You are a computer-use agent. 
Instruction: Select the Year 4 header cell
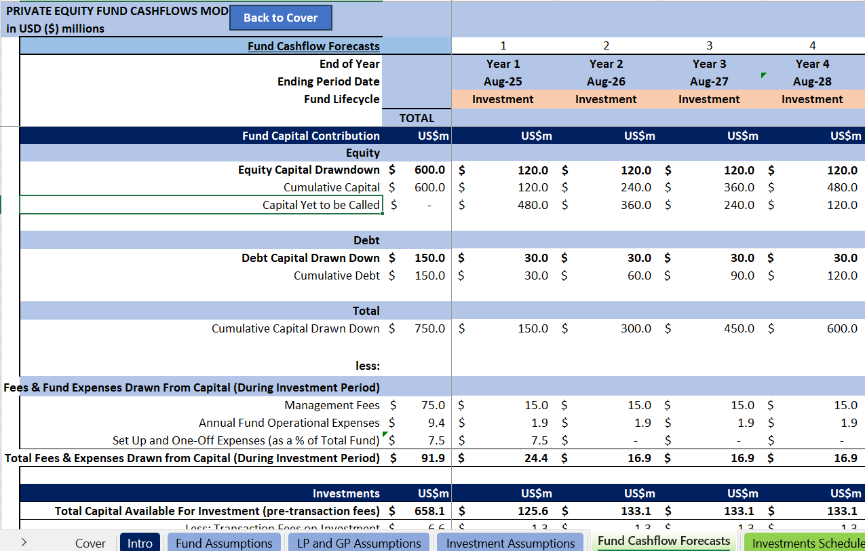tap(812, 64)
